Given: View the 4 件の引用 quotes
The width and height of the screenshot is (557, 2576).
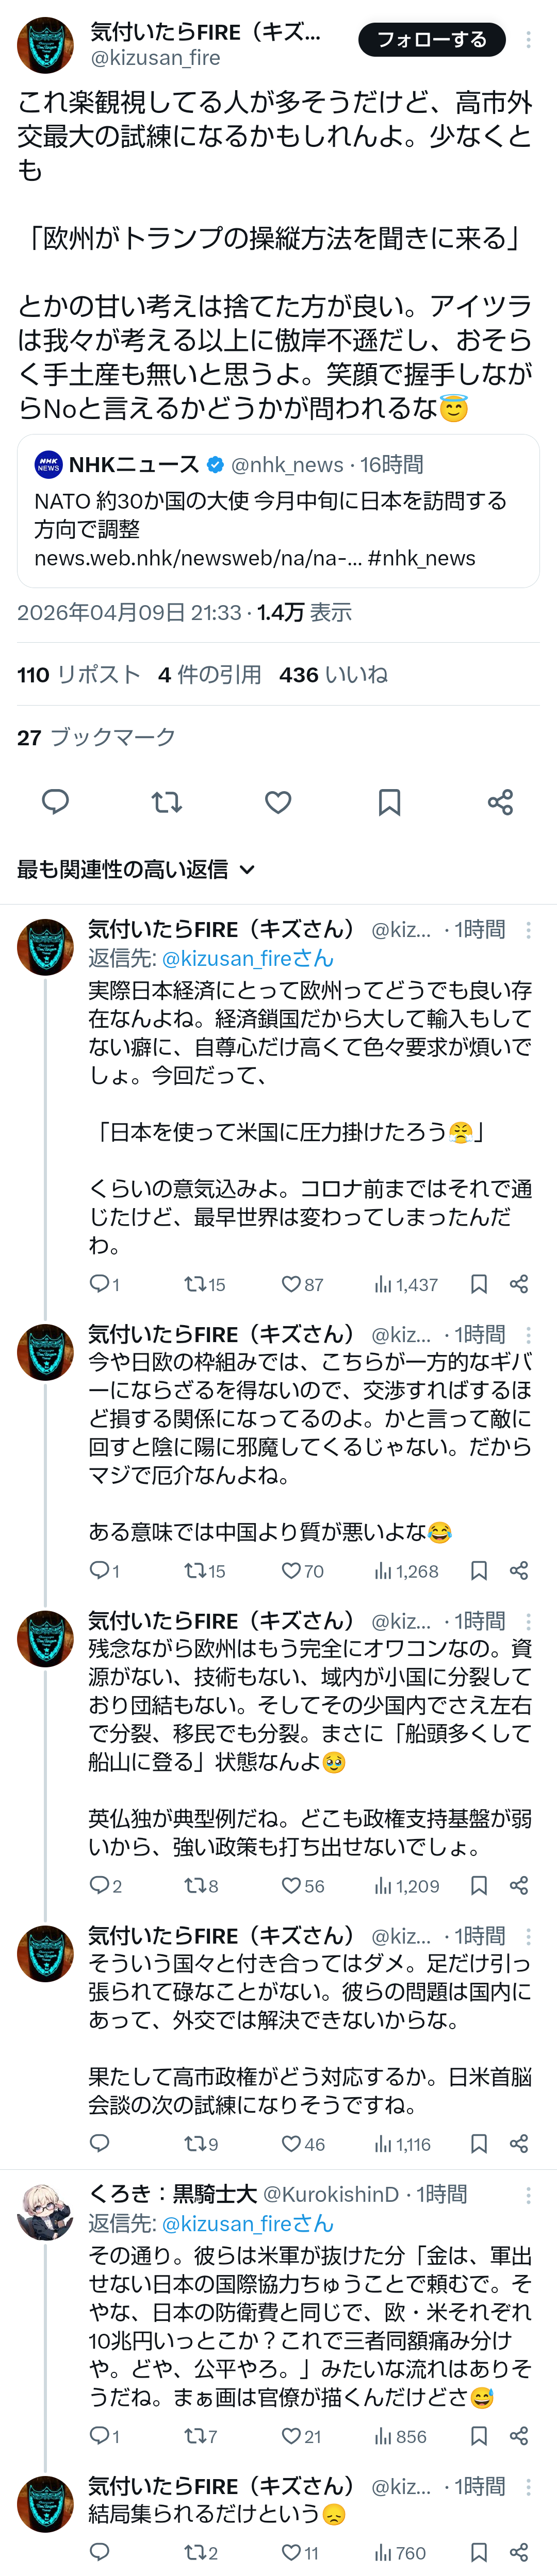Looking at the screenshot, I should pyautogui.click(x=209, y=674).
